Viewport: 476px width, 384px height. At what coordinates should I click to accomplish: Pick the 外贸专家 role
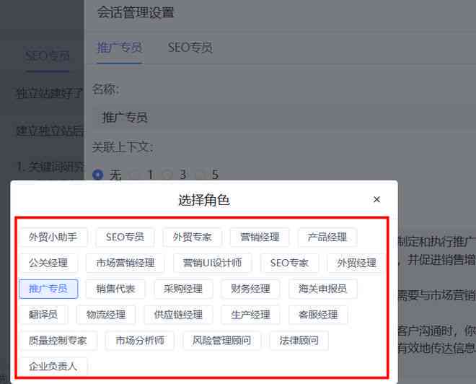coord(192,237)
